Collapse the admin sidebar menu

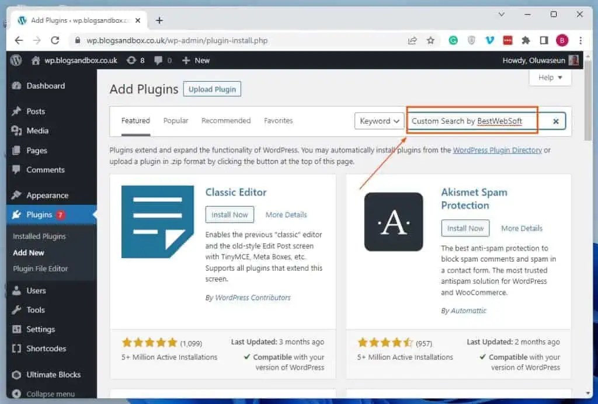coord(46,393)
